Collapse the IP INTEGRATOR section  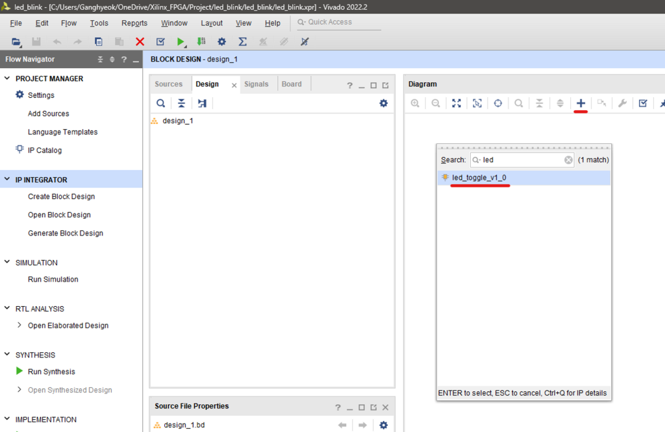tap(6, 179)
